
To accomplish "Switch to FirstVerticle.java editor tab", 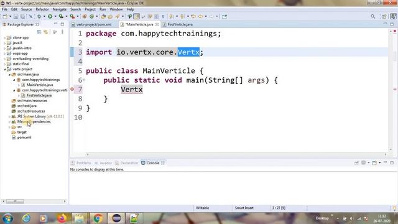I will click(180, 24).
